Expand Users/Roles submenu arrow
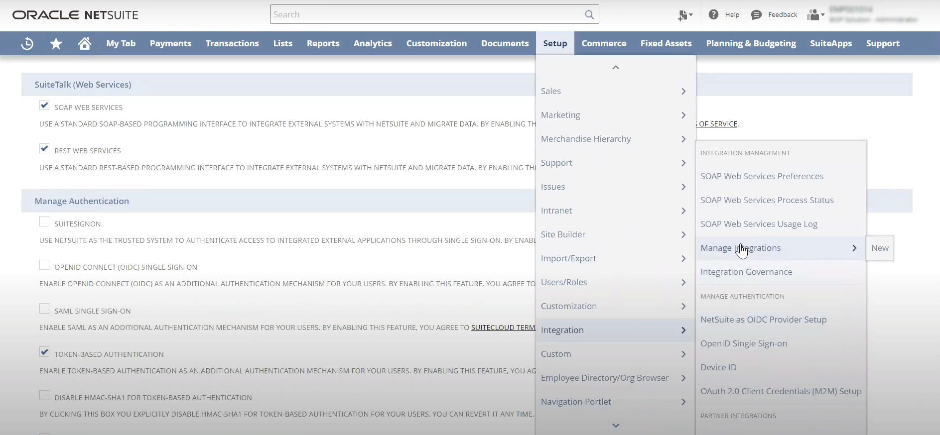The image size is (940, 435). click(683, 282)
